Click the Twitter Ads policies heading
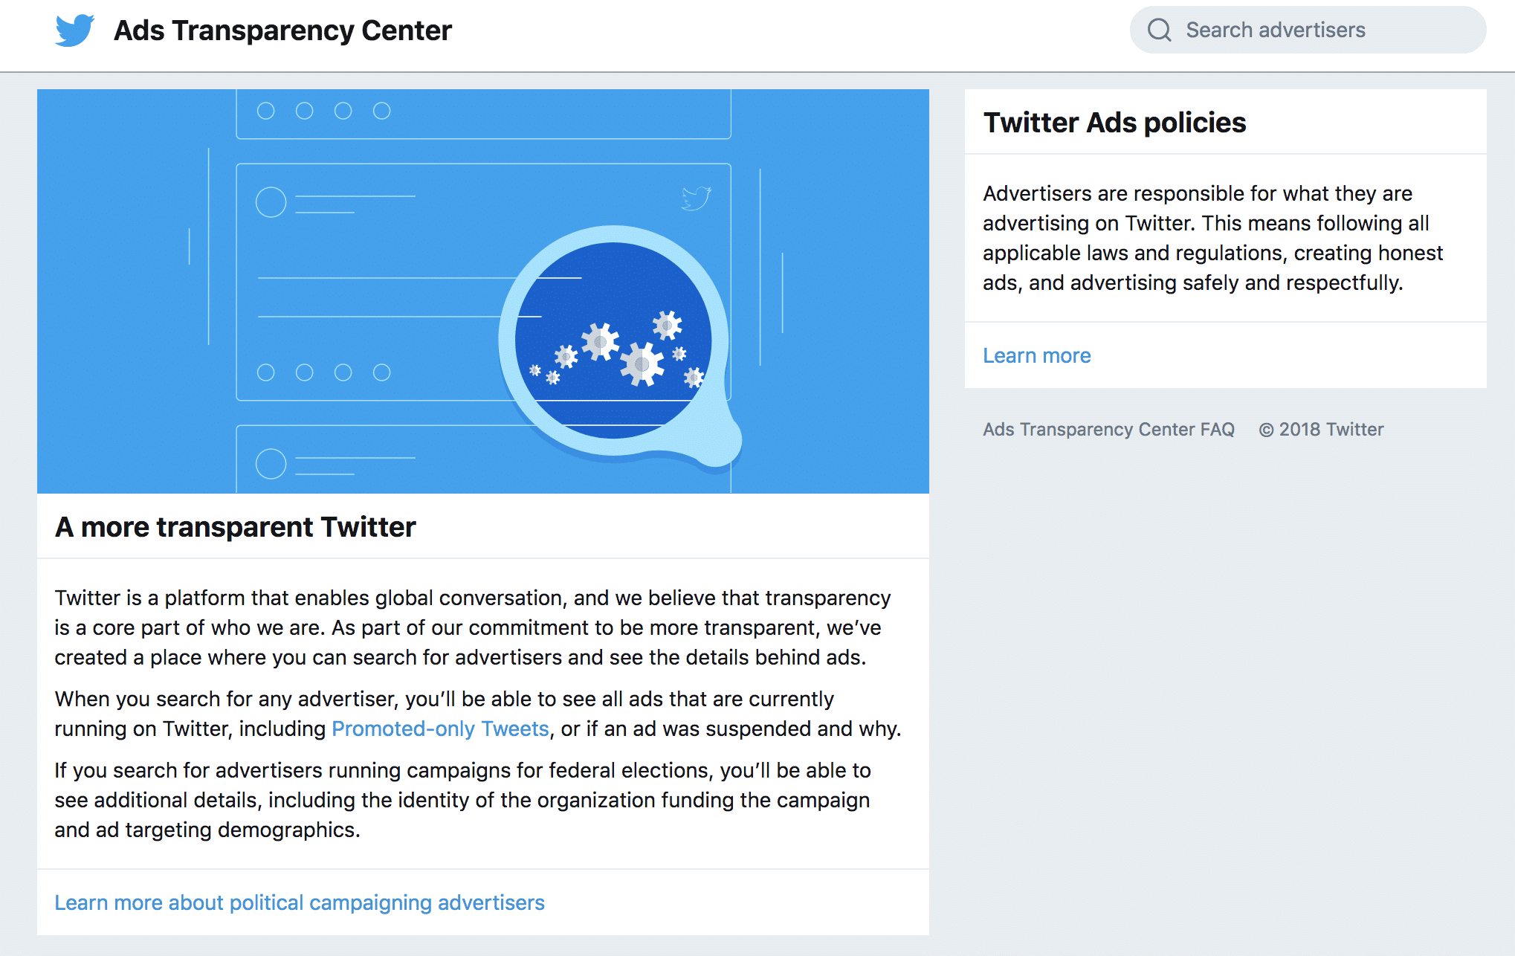The image size is (1515, 956). (1114, 123)
